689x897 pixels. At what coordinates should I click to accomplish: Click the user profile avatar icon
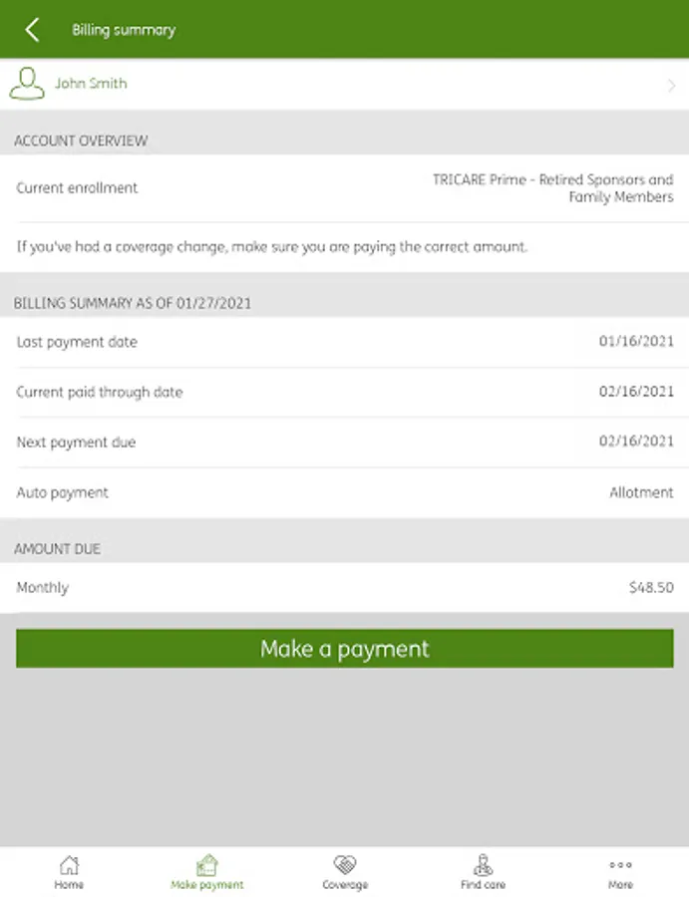(x=27, y=85)
